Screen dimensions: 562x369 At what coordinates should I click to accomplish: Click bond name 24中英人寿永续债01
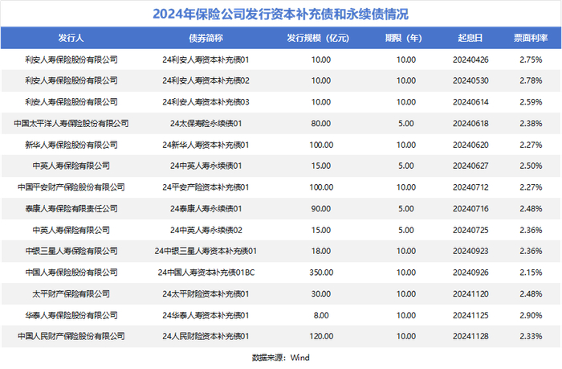click(206, 166)
